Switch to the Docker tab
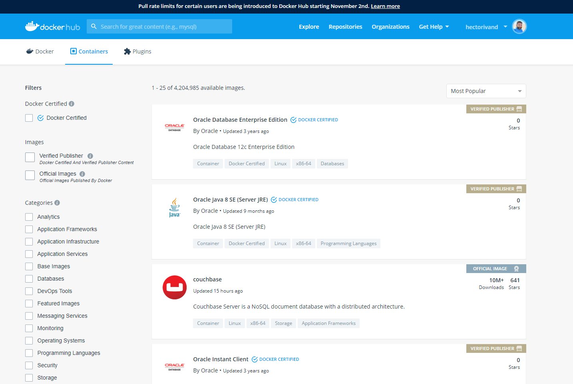Viewport: 573px width, 384px height. click(x=40, y=51)
